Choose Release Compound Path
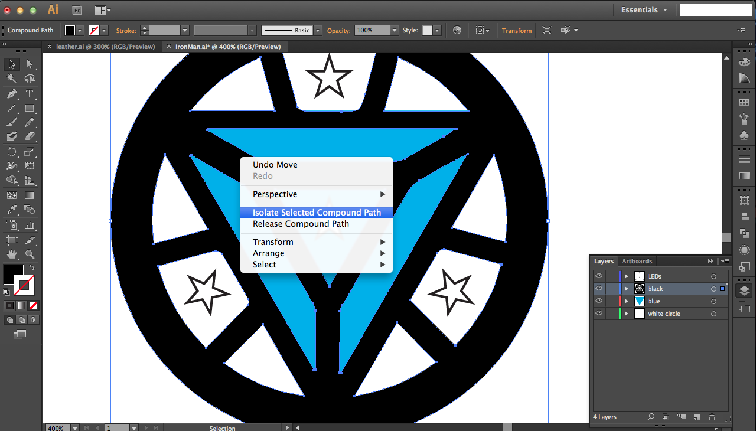 click(317, 224)
